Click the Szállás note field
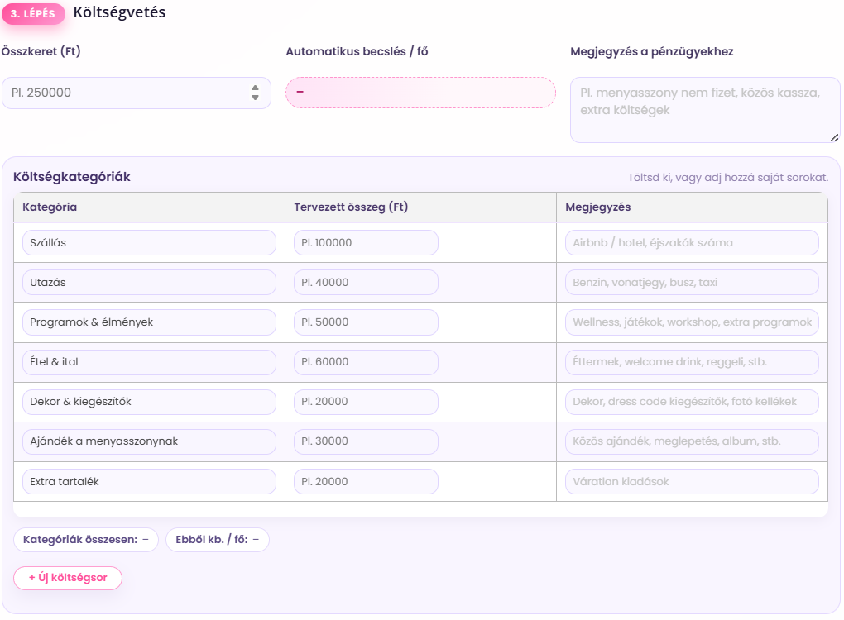The width and height of the screenshot is (844, 620). click(692, 243)
